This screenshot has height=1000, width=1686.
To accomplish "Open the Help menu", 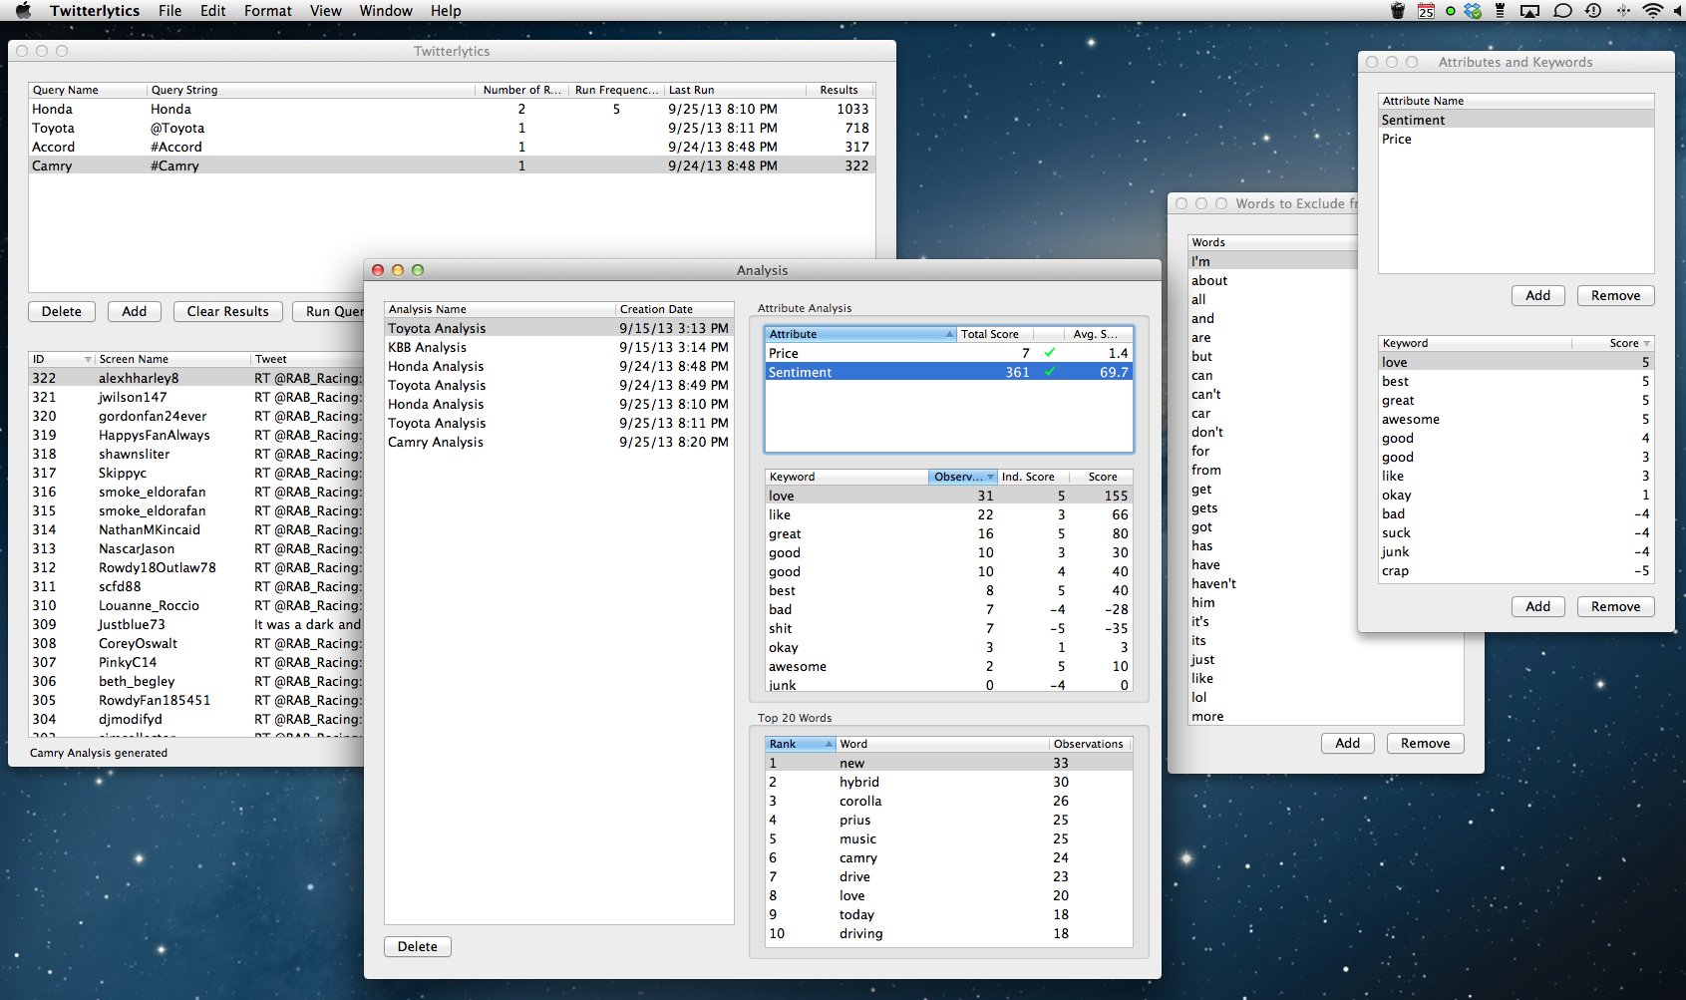I will [446, 11].
